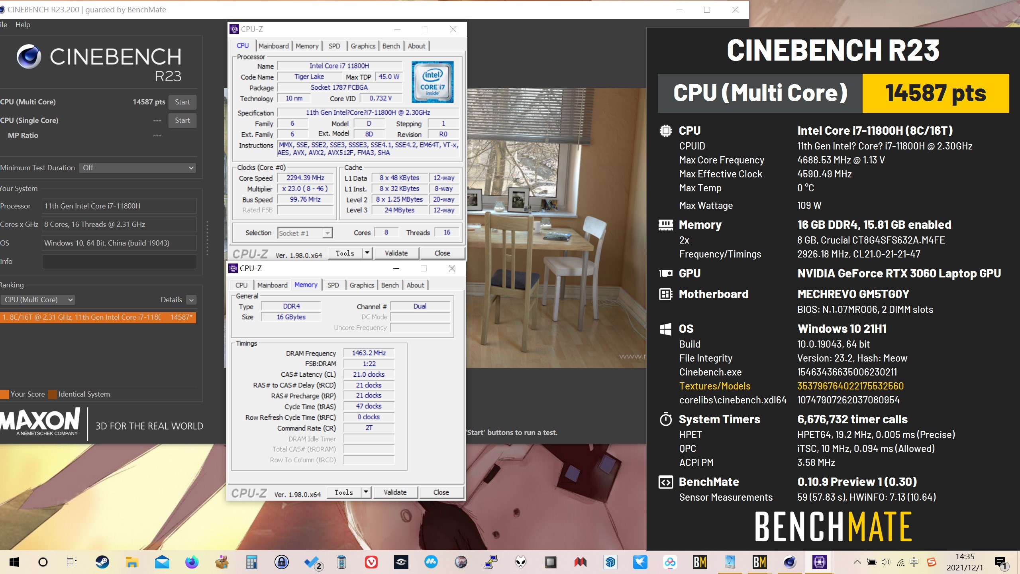This screenshot has height=574, width=1020.
Task: Switch to Mainboard tab in upper CPU-Z
Action: [273, 46]
